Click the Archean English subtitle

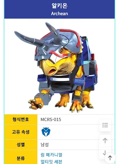pyautogui.click(x=59, y=13)
